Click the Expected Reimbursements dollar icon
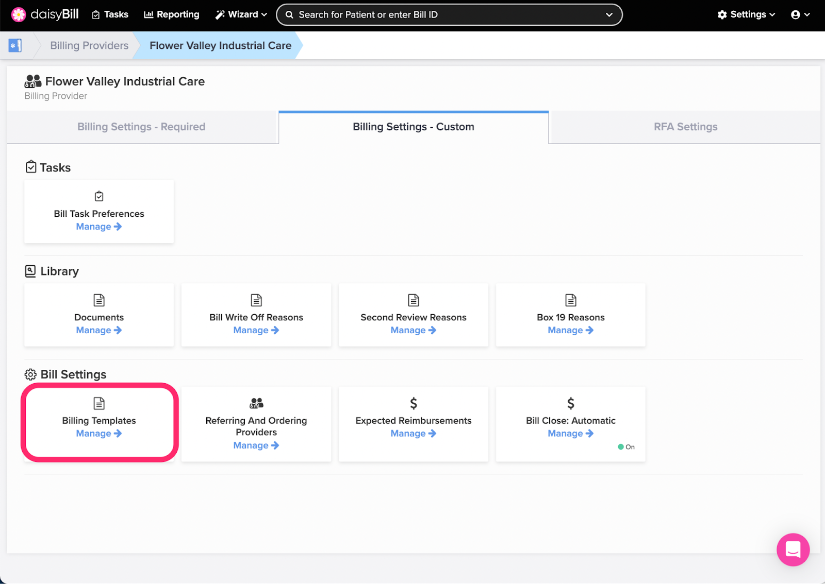Image resolution: width=825 pixels, height=584 pixels. (x=414, y=403)
